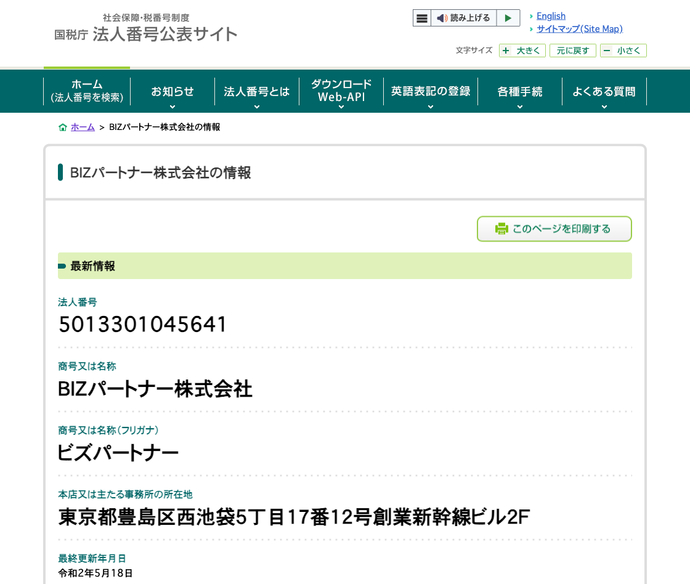Open the ダウンロード Web-API menu

coord(341,91)
